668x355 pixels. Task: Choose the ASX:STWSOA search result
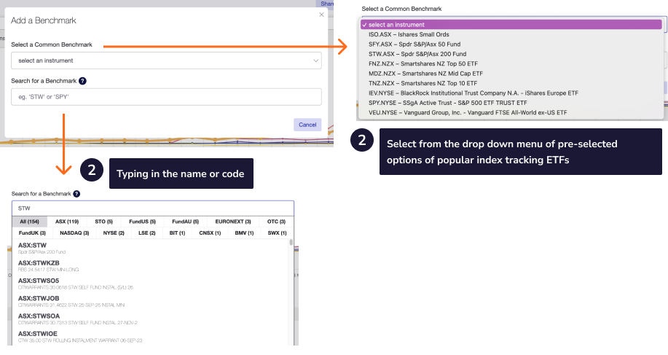[151, 319]
